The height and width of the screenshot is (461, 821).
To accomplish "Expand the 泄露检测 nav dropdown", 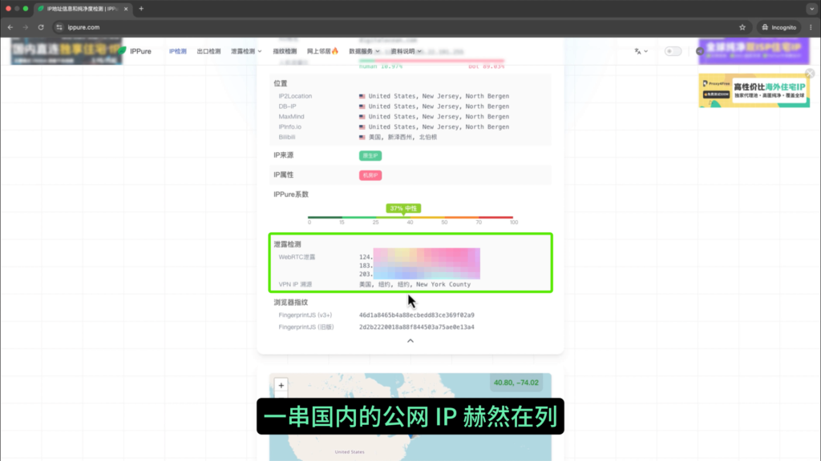I will click(246, 51).
